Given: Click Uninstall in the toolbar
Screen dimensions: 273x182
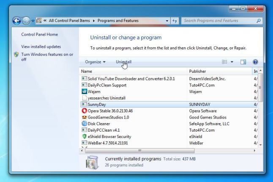Looking at the screenshot, I should point(123,62).
